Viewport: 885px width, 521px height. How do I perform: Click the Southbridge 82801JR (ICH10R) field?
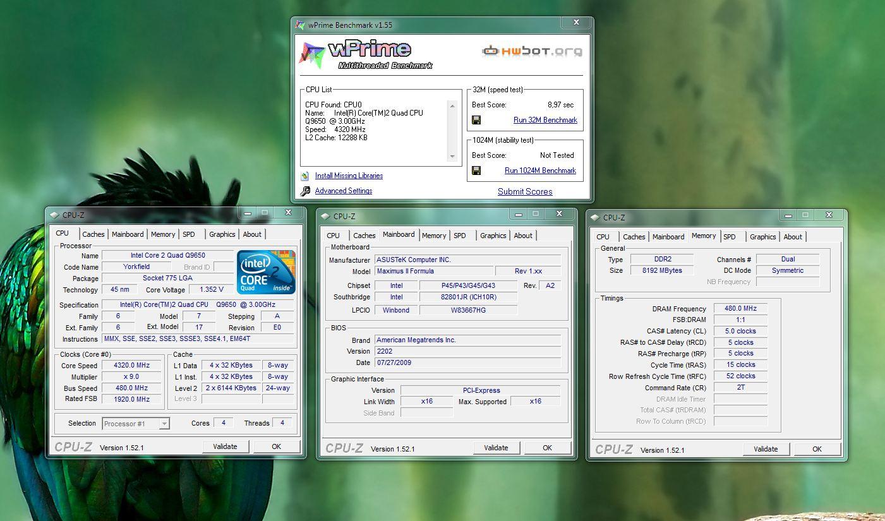tap(468, 297)
